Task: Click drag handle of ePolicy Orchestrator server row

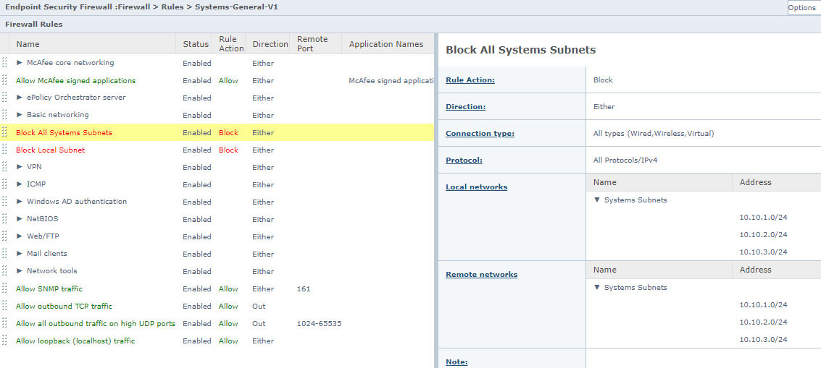Action: coord(4,97)
